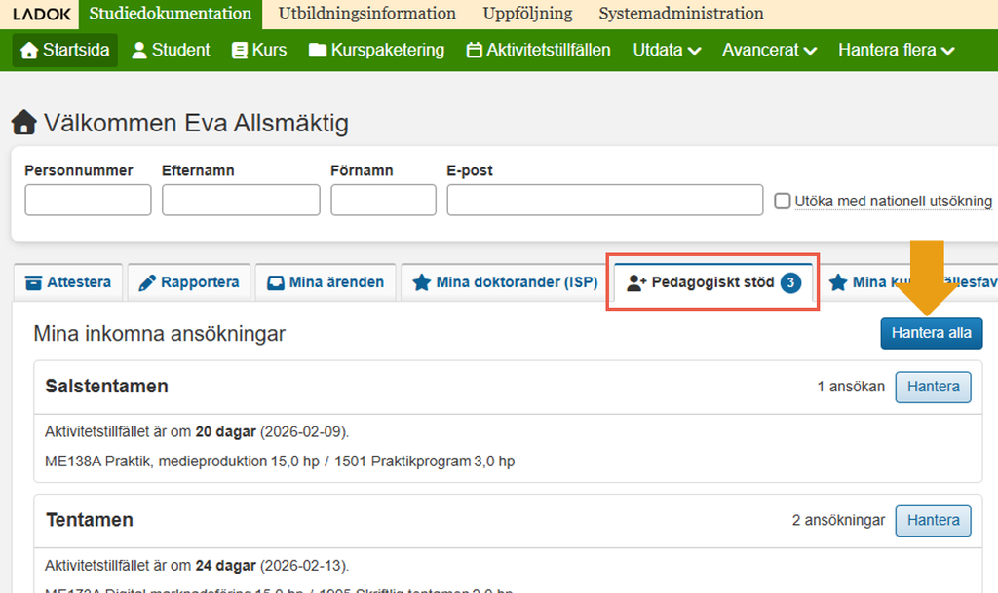Click 'Välkommen Eva Allsmäktig' title
The image size is (998, 593).
coord(196,123)
